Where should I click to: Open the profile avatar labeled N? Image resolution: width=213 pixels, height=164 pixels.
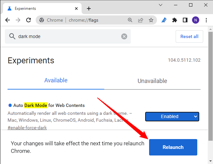tap(196, 20)
